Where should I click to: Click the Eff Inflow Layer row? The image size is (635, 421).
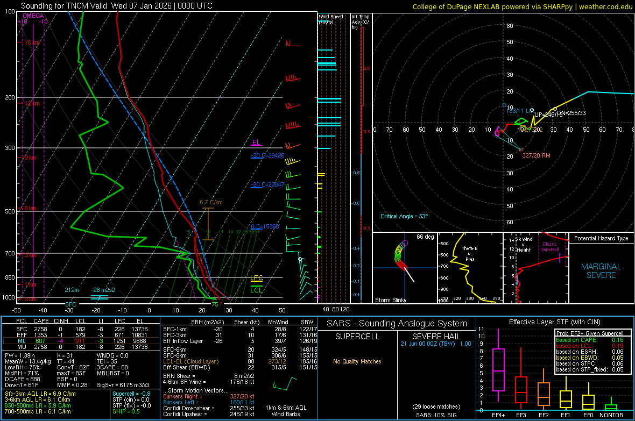point(240,341)
